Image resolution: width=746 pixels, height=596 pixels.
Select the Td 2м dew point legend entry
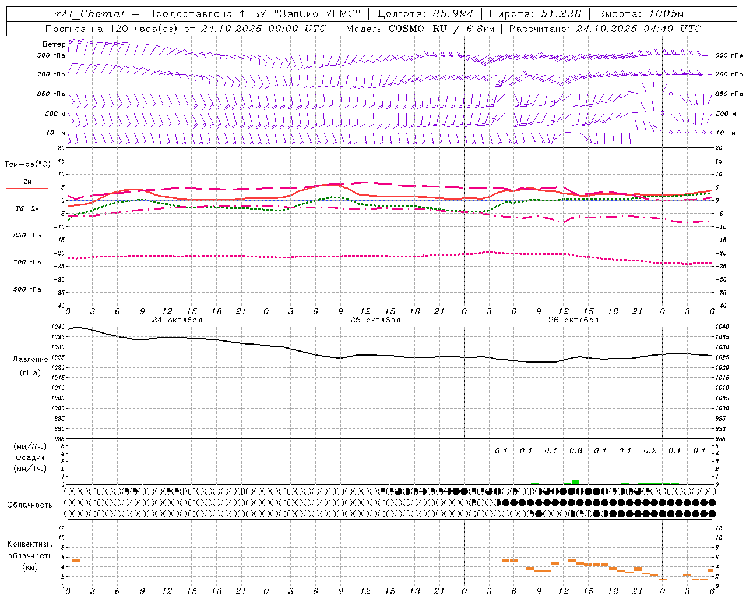point(27,208)
